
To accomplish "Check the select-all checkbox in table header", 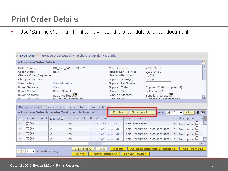I will [x=21, y=118].
